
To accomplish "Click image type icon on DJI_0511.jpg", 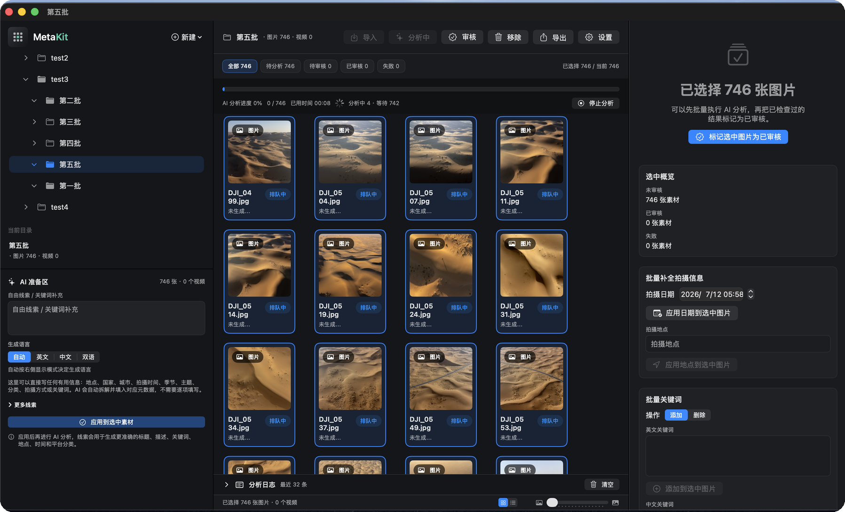I will pyautogui.click(x=512, y=130).
